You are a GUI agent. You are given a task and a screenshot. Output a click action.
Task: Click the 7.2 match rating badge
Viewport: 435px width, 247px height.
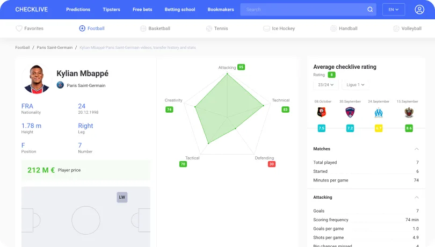pyautogui.click(x=350, y=128)
